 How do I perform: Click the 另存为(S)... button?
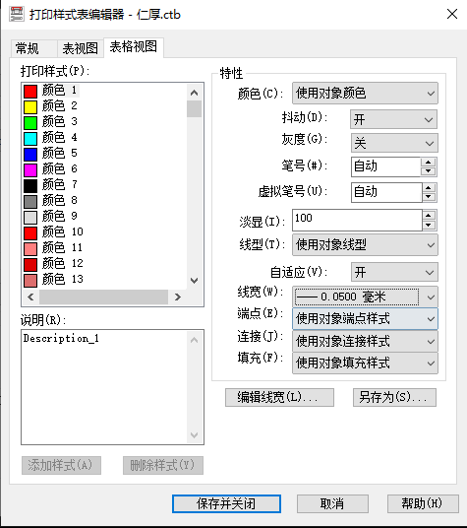coord(394,397)
